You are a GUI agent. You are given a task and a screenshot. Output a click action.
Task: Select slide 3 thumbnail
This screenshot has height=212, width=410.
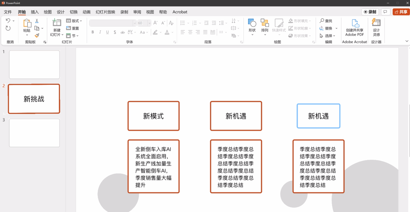click(35, 133)
